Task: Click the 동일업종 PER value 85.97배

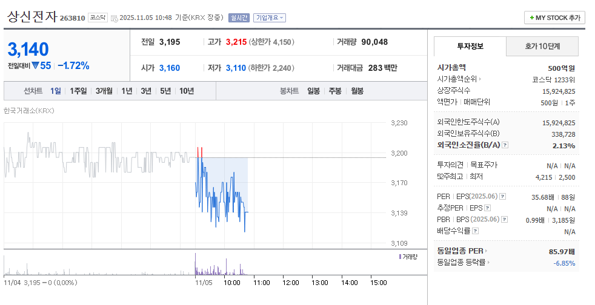Action: click(x=562, y=252)
